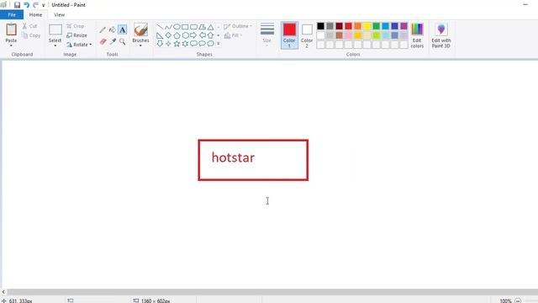
Task: Click the Crop button
Action: coord(76,26)
